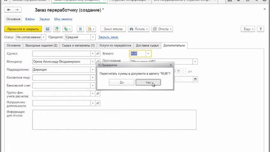Click Нет in the recalculation dialog

click(x=148, y=82)
